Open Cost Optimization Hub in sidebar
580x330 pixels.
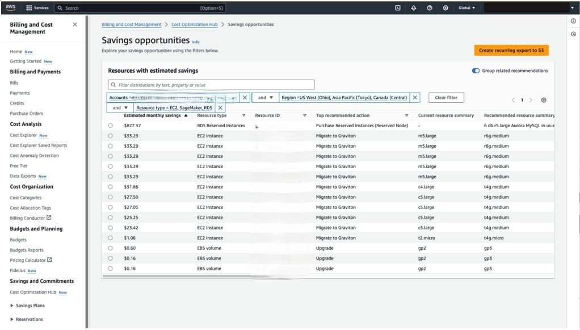click(x=33, y=292)
